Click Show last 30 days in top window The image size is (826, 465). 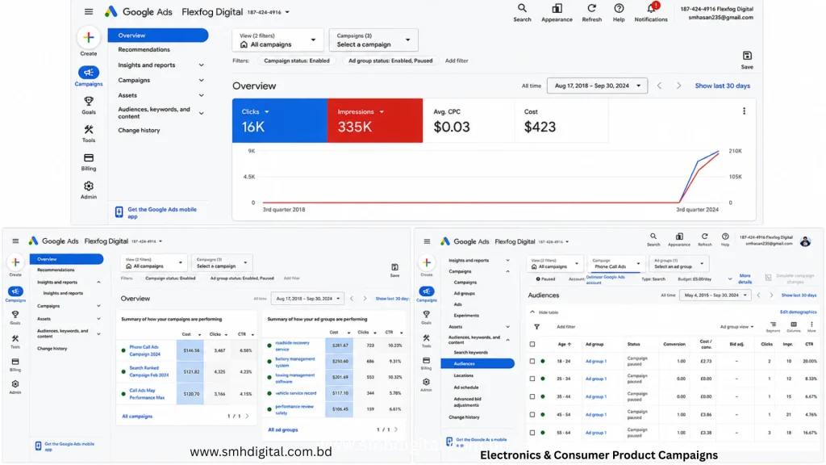click(x=722, y=86)
